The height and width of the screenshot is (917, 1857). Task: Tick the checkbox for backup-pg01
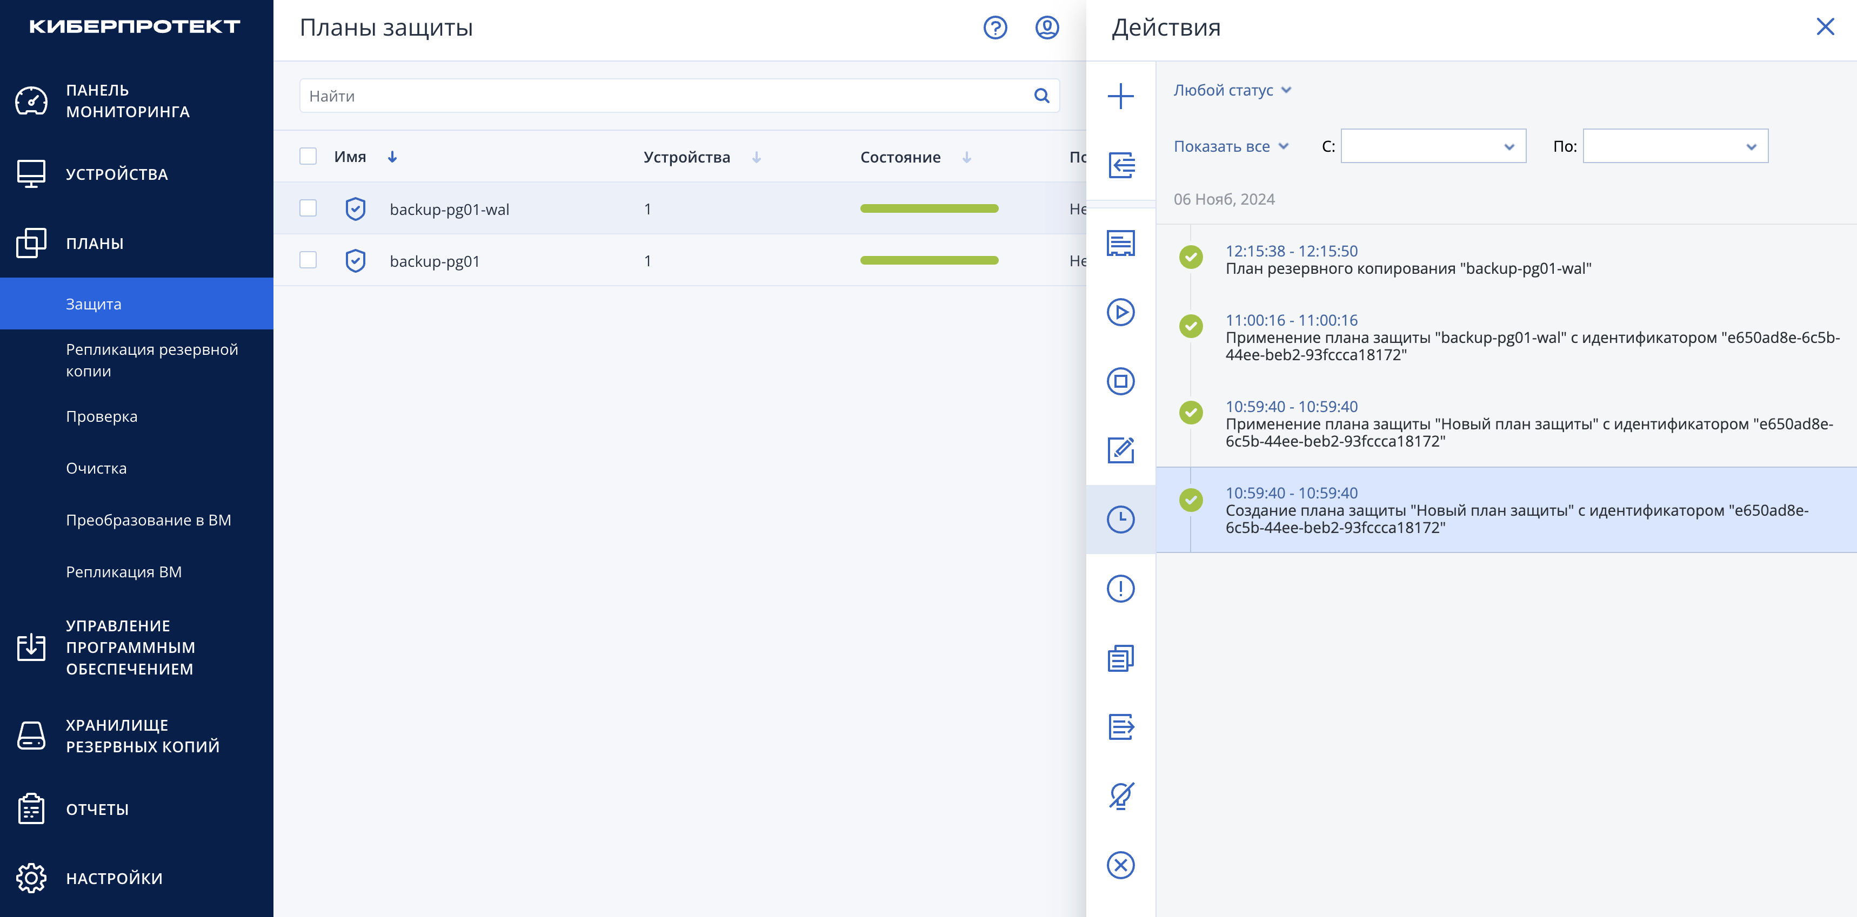308,260
